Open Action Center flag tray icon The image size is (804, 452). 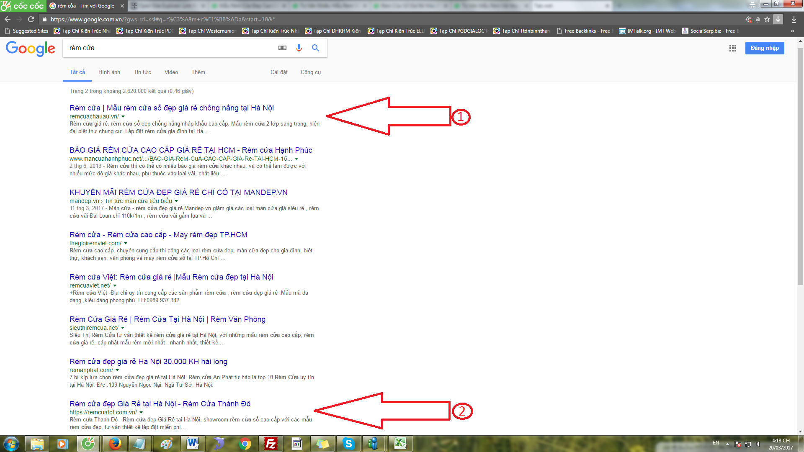(x=738, y=444)
